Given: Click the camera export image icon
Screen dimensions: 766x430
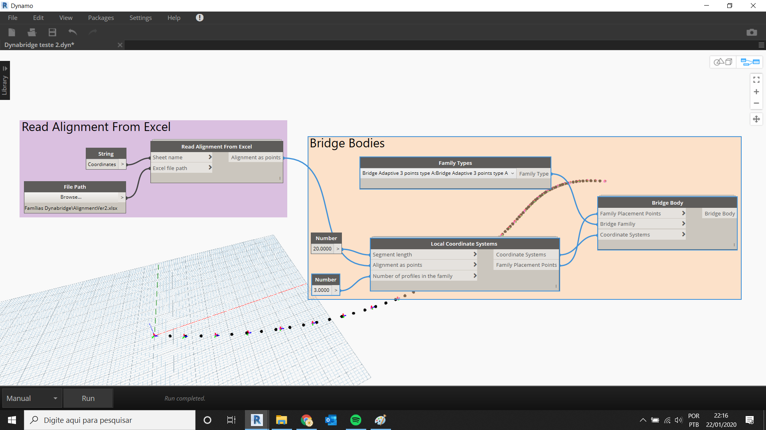Looking at the screenshot, I should [751, 32].
